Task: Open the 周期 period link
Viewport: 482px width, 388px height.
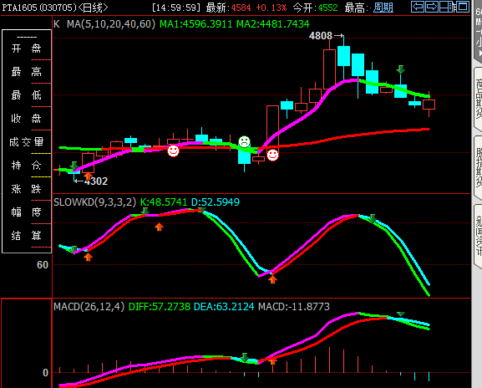Action: (383, 8)
